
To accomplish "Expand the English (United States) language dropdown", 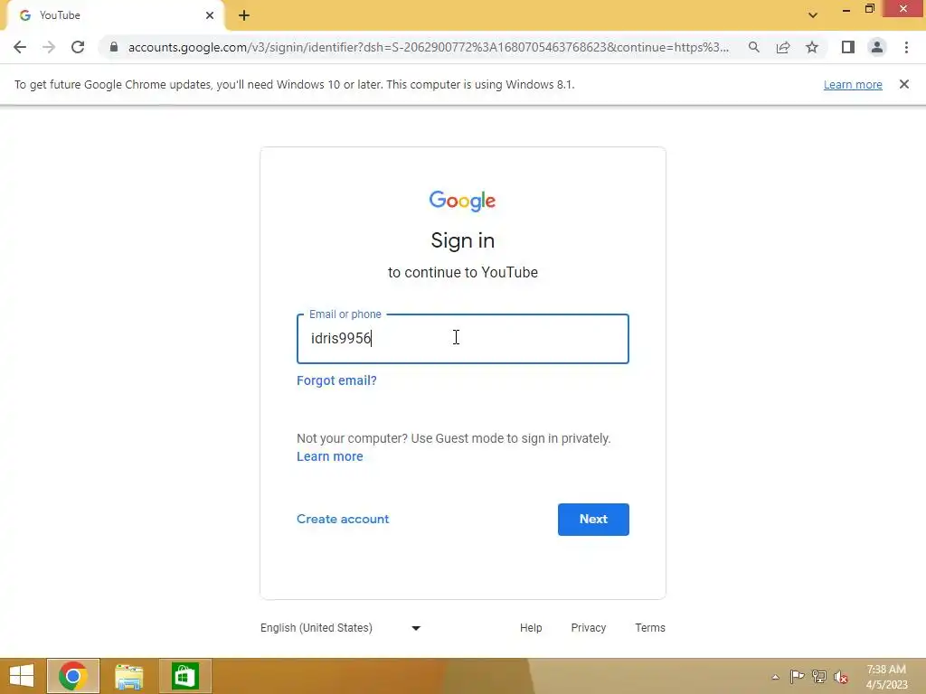I will click(341, 628).
